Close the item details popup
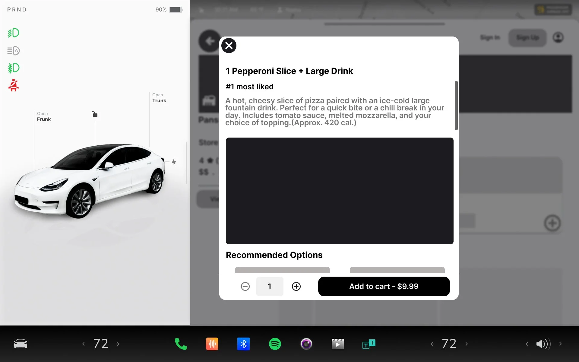The height and width of the screenshot is (362, 579). click(229, 46)
